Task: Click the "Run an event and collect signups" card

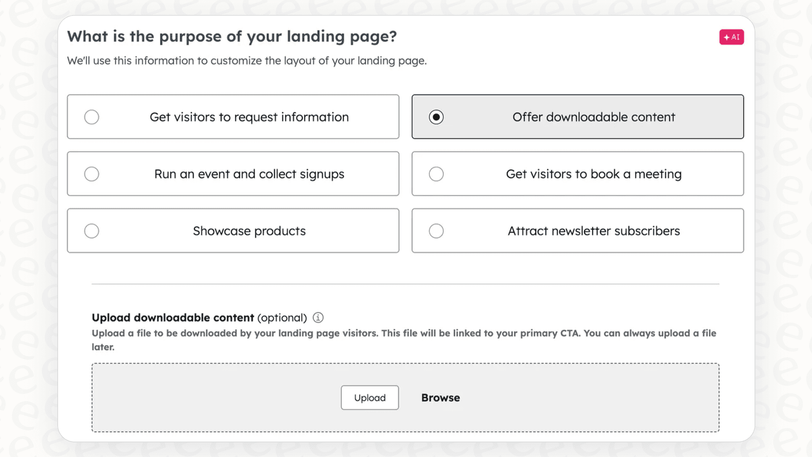Action: point(233,174)
